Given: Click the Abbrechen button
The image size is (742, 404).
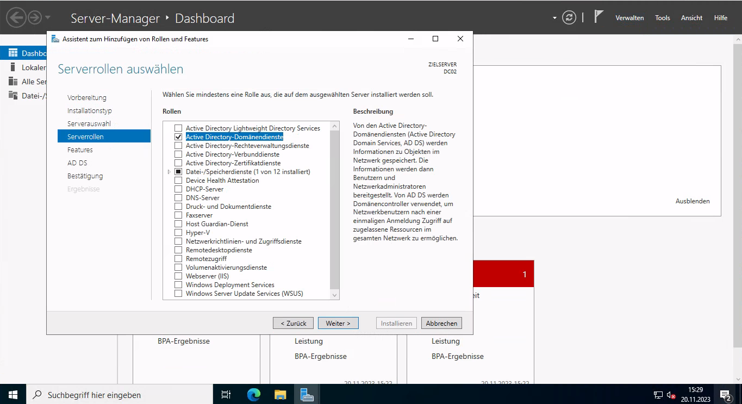Looking at the screenshot, I should click(441, 323).
